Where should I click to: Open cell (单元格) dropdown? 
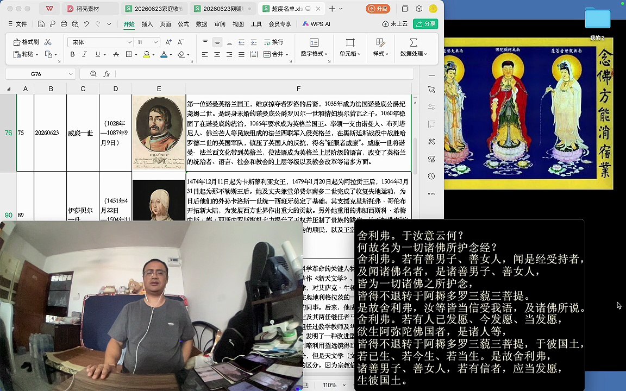tap(350, 47)
